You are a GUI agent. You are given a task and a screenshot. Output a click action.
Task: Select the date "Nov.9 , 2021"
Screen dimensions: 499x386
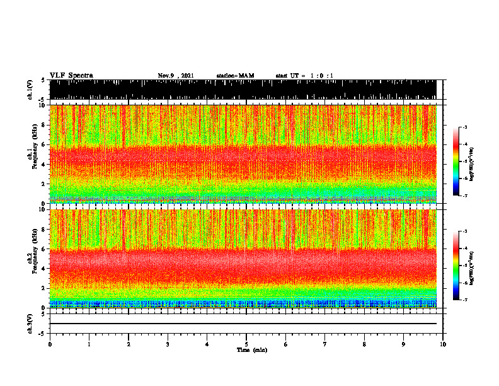[x=176, y=76]
